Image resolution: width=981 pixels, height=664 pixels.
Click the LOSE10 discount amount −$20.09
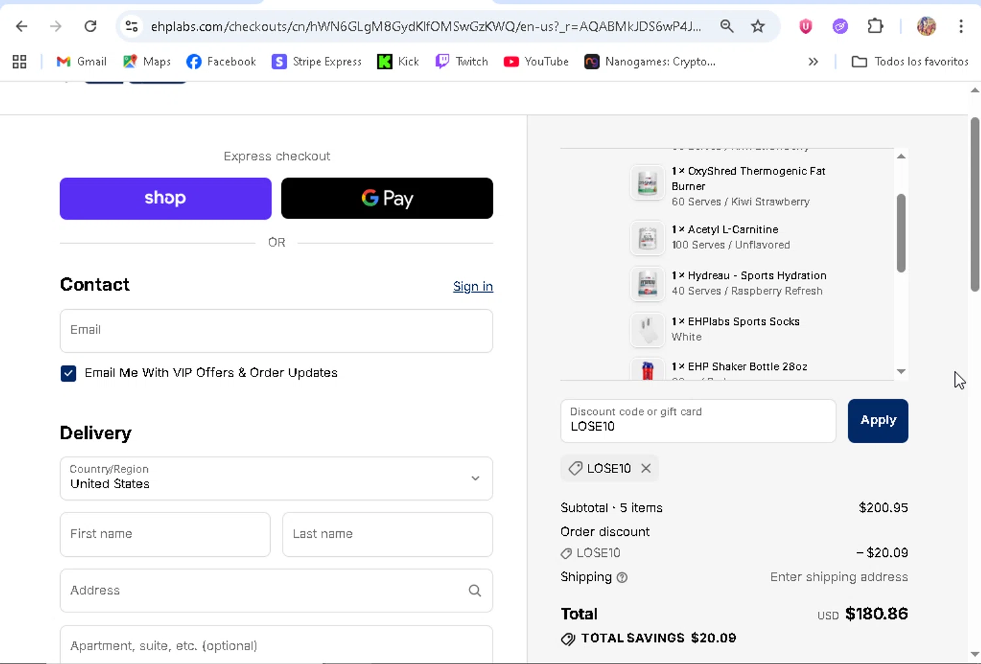click(x=882, y=553)
